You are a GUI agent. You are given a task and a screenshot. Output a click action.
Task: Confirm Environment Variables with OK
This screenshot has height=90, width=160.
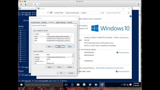[x=61, y=73]
